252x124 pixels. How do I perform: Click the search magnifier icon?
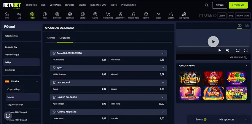coord(207,5)
